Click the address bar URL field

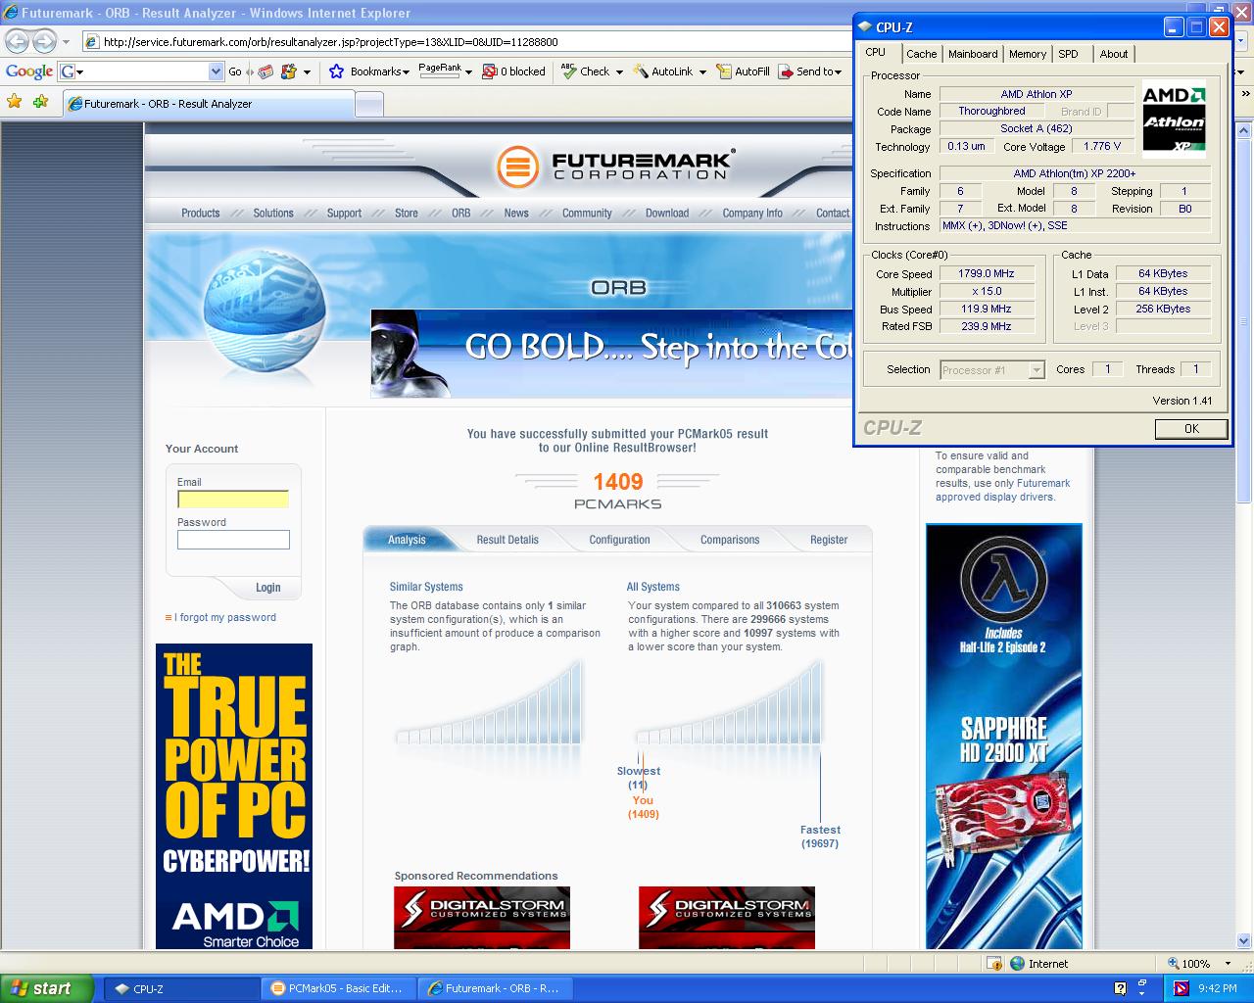(470, 42)
